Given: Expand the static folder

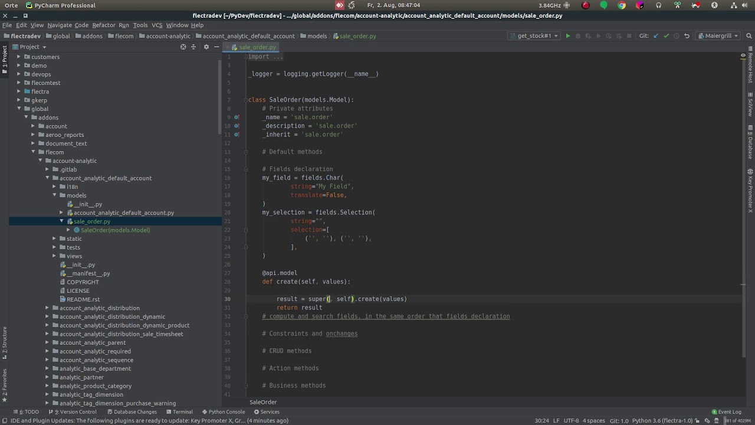Looking at the screenshot, I should pyautogui.click(x=54, y=238).
